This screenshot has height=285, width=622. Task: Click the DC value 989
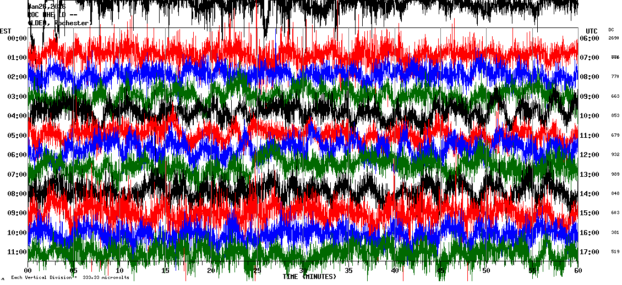615,175
